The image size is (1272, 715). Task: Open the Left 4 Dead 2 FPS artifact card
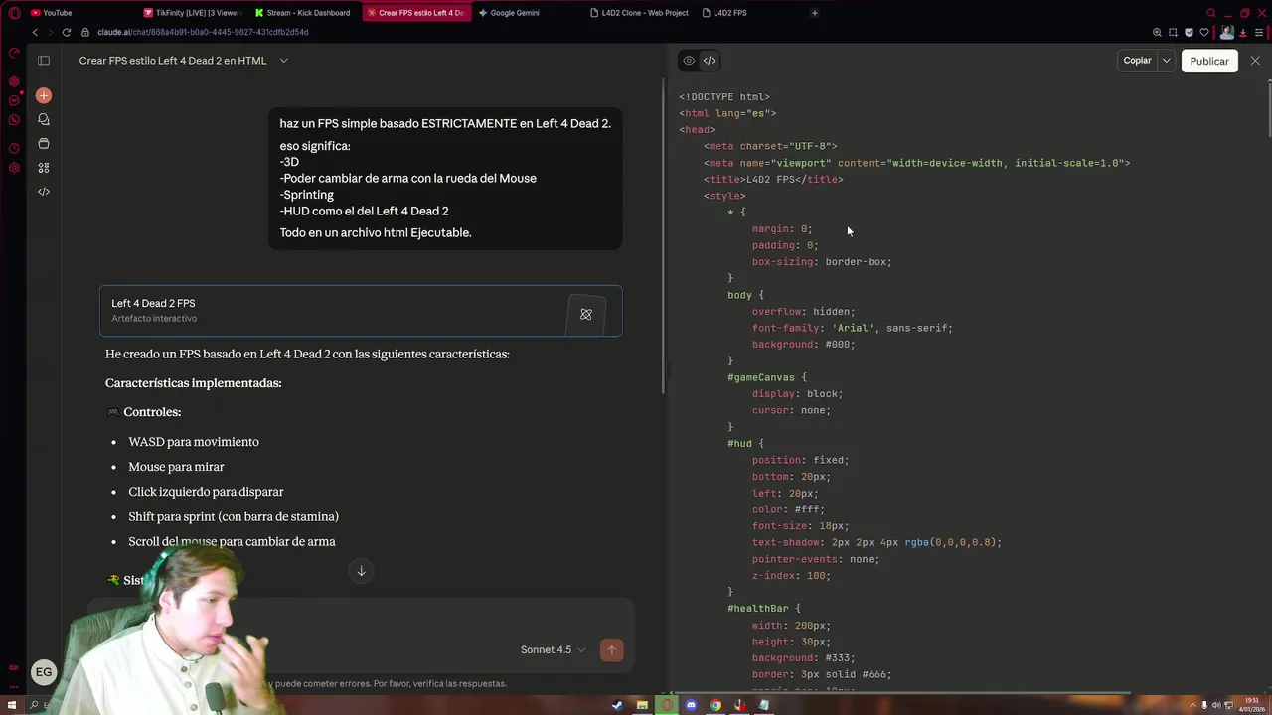pos(361,311)
